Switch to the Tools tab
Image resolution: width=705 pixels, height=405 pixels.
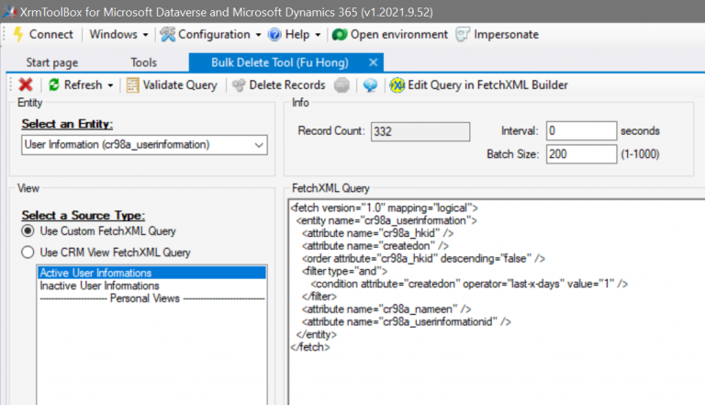144,62
